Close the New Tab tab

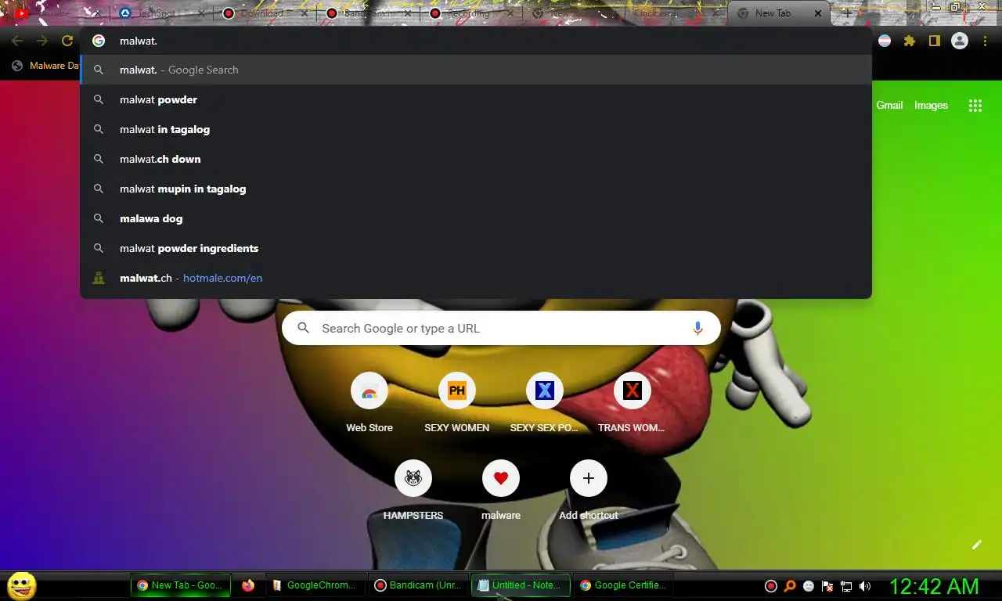click(818, 13)
